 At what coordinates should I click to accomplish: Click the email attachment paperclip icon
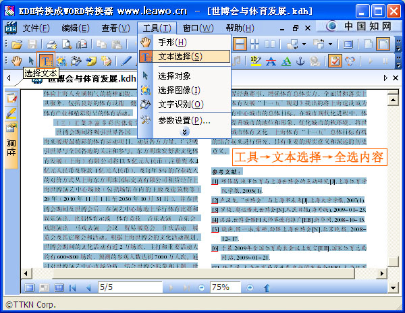[82, 45]
